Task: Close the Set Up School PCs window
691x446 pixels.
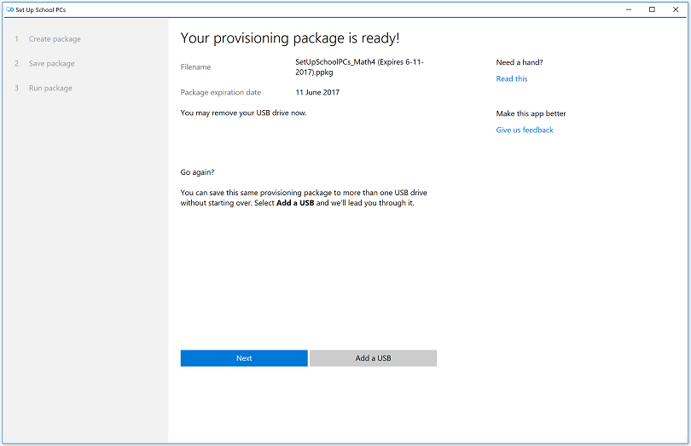Action: coord(675,9)
